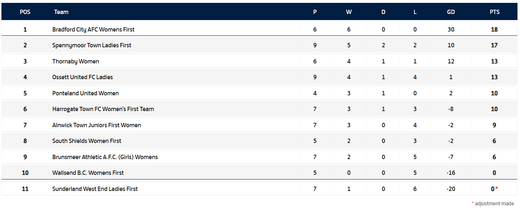Open Harrogate Town FC Women's First Team
Image resolution: width=520 pixels, height=211 pixels.
point(103,109)
